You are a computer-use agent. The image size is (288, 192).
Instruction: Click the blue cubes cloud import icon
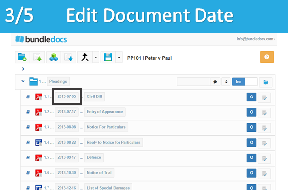tap(54, 57)
